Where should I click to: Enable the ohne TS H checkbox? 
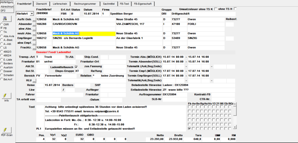(235, 9)
